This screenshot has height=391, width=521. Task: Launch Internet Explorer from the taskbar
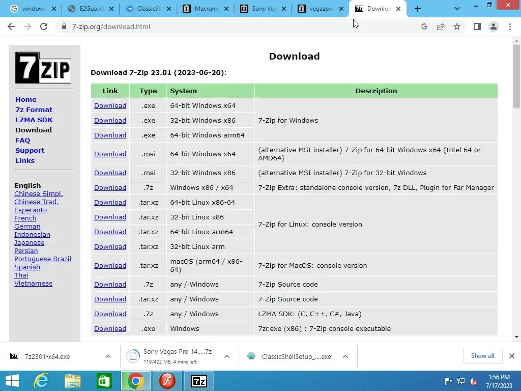(41, 381)
